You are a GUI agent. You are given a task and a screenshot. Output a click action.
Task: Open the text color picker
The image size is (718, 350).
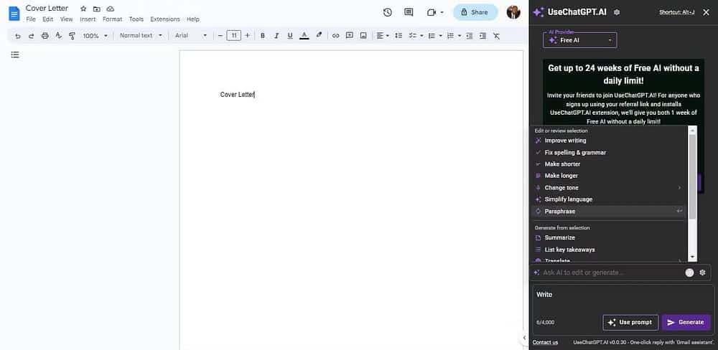[x=304, y=36]
